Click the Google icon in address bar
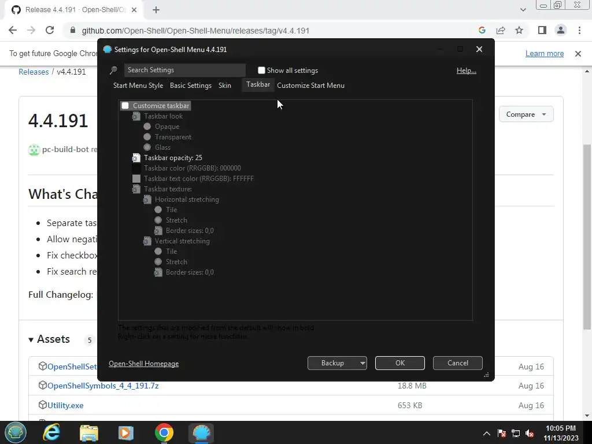The height and width of the screenshot is (444, 592). (x=482, y=30)
